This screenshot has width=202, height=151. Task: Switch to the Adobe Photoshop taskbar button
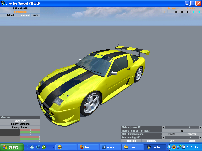coord(111,147)
